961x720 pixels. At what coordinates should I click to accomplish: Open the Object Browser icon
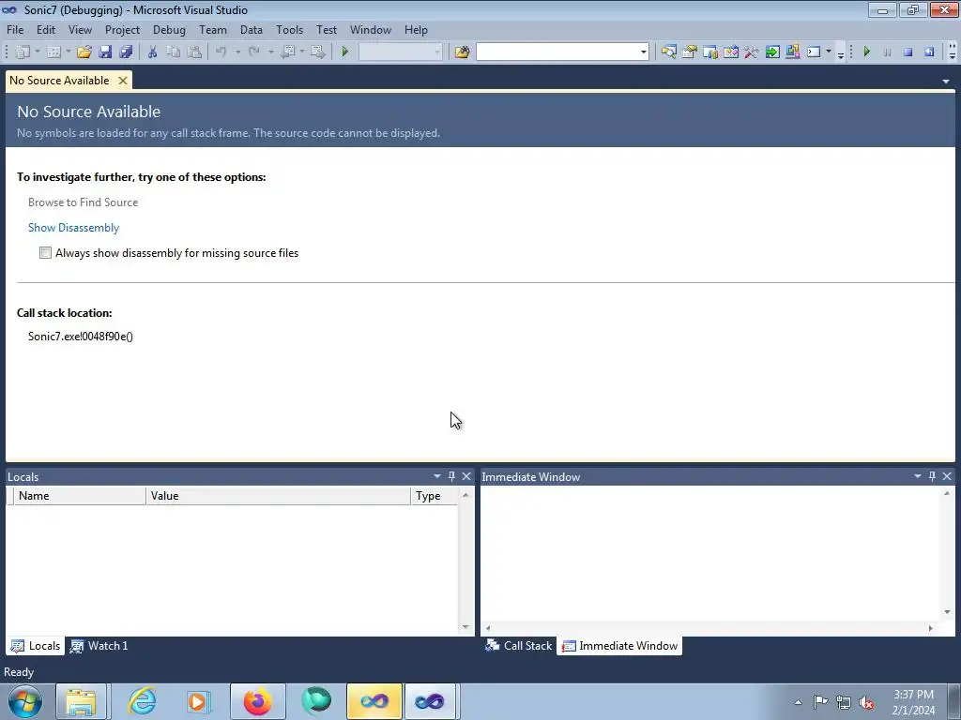[x=730, y=52]
